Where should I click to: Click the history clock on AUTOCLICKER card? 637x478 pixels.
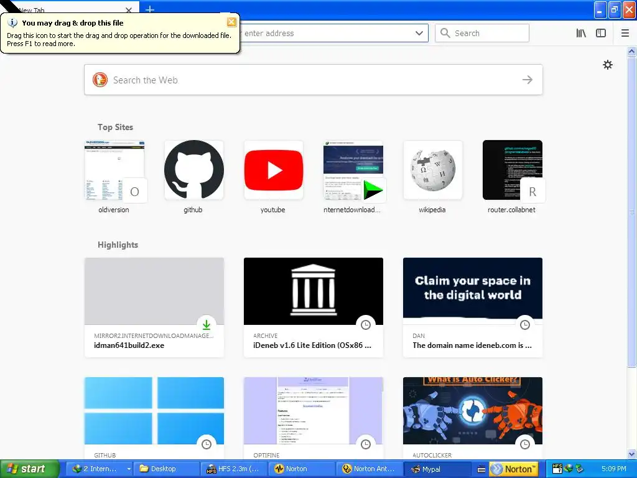tap(525, 444)
